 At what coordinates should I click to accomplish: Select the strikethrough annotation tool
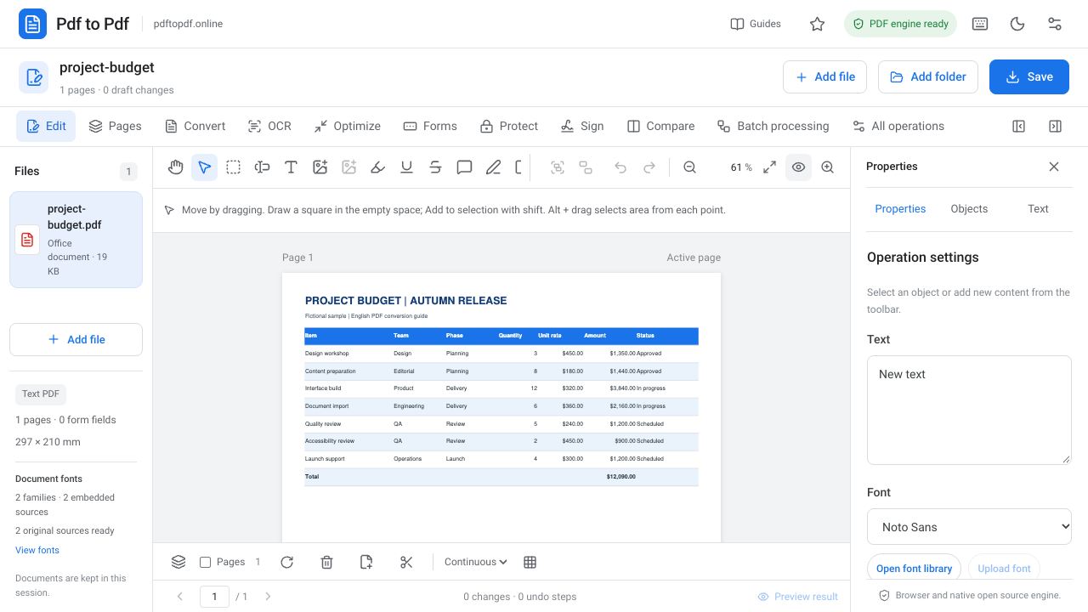436,167
